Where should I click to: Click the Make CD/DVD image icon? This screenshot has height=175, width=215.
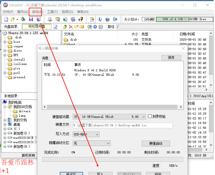[x=50, y=19]
